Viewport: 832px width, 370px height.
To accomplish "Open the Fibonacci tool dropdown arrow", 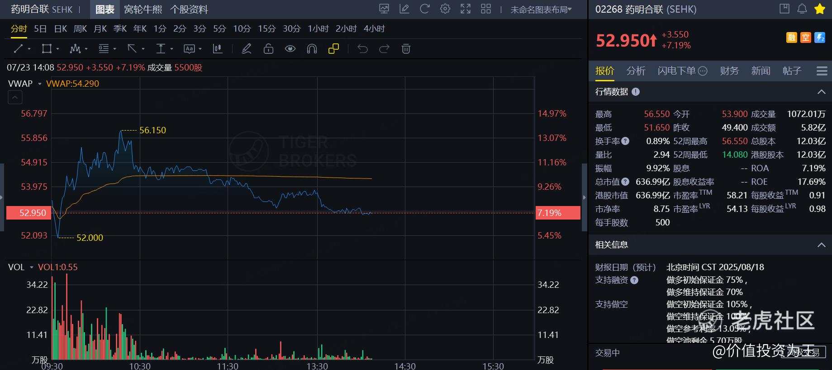I will tap(114, 49).
